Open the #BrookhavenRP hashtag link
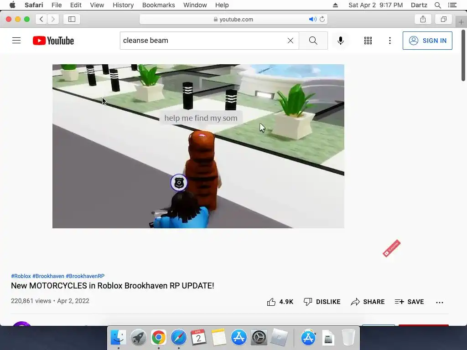This screenshot has height=350, width=467. click(85, 276)
